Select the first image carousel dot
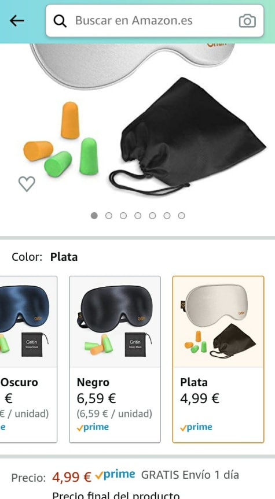The image size is (275, 499). (x=94, y=216)
